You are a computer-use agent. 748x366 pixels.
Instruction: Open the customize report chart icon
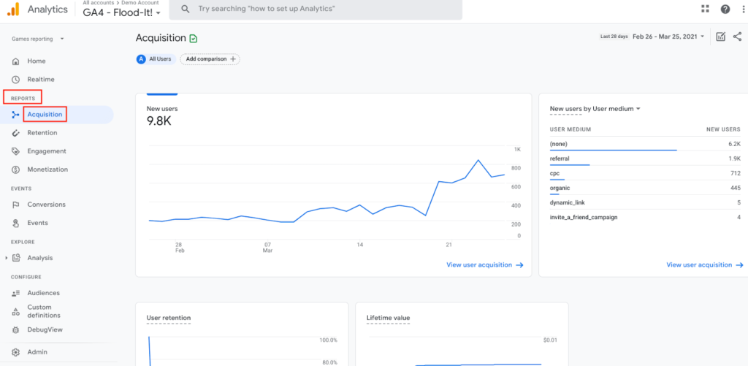pos(720,37)
